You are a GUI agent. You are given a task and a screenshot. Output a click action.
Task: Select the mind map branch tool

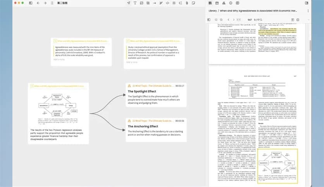tap(161, 3)
